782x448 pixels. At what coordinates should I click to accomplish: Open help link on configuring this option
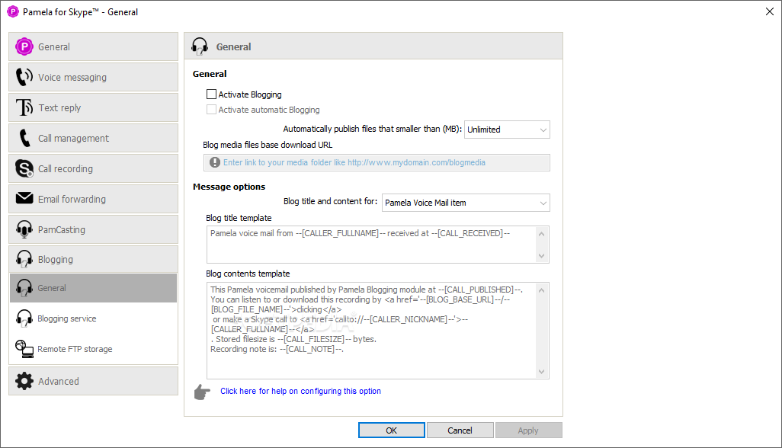pos(301,391)
